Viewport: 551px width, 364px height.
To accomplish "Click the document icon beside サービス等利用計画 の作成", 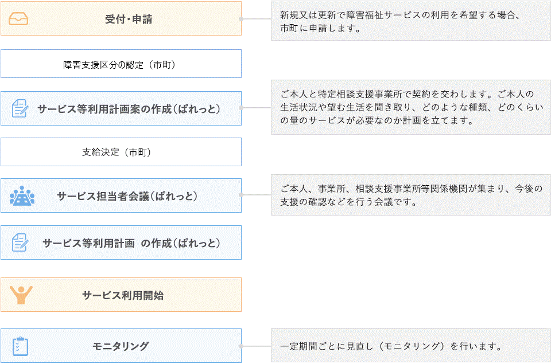I will (20, 242).
